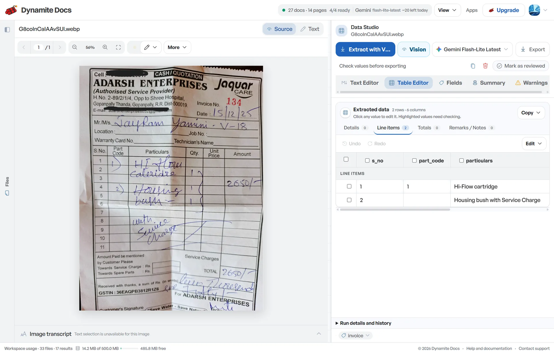Screen dimensions: 554x354
Task: Go to next page arrow
Action: [60, 47]
